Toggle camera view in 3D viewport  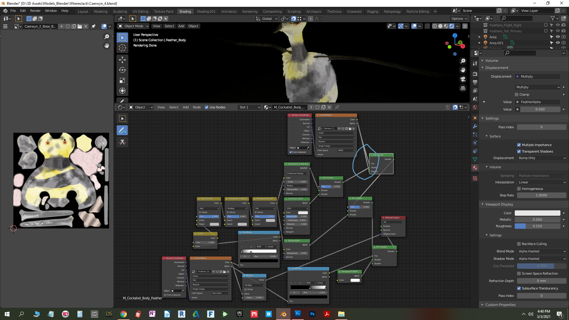[463, 79]
